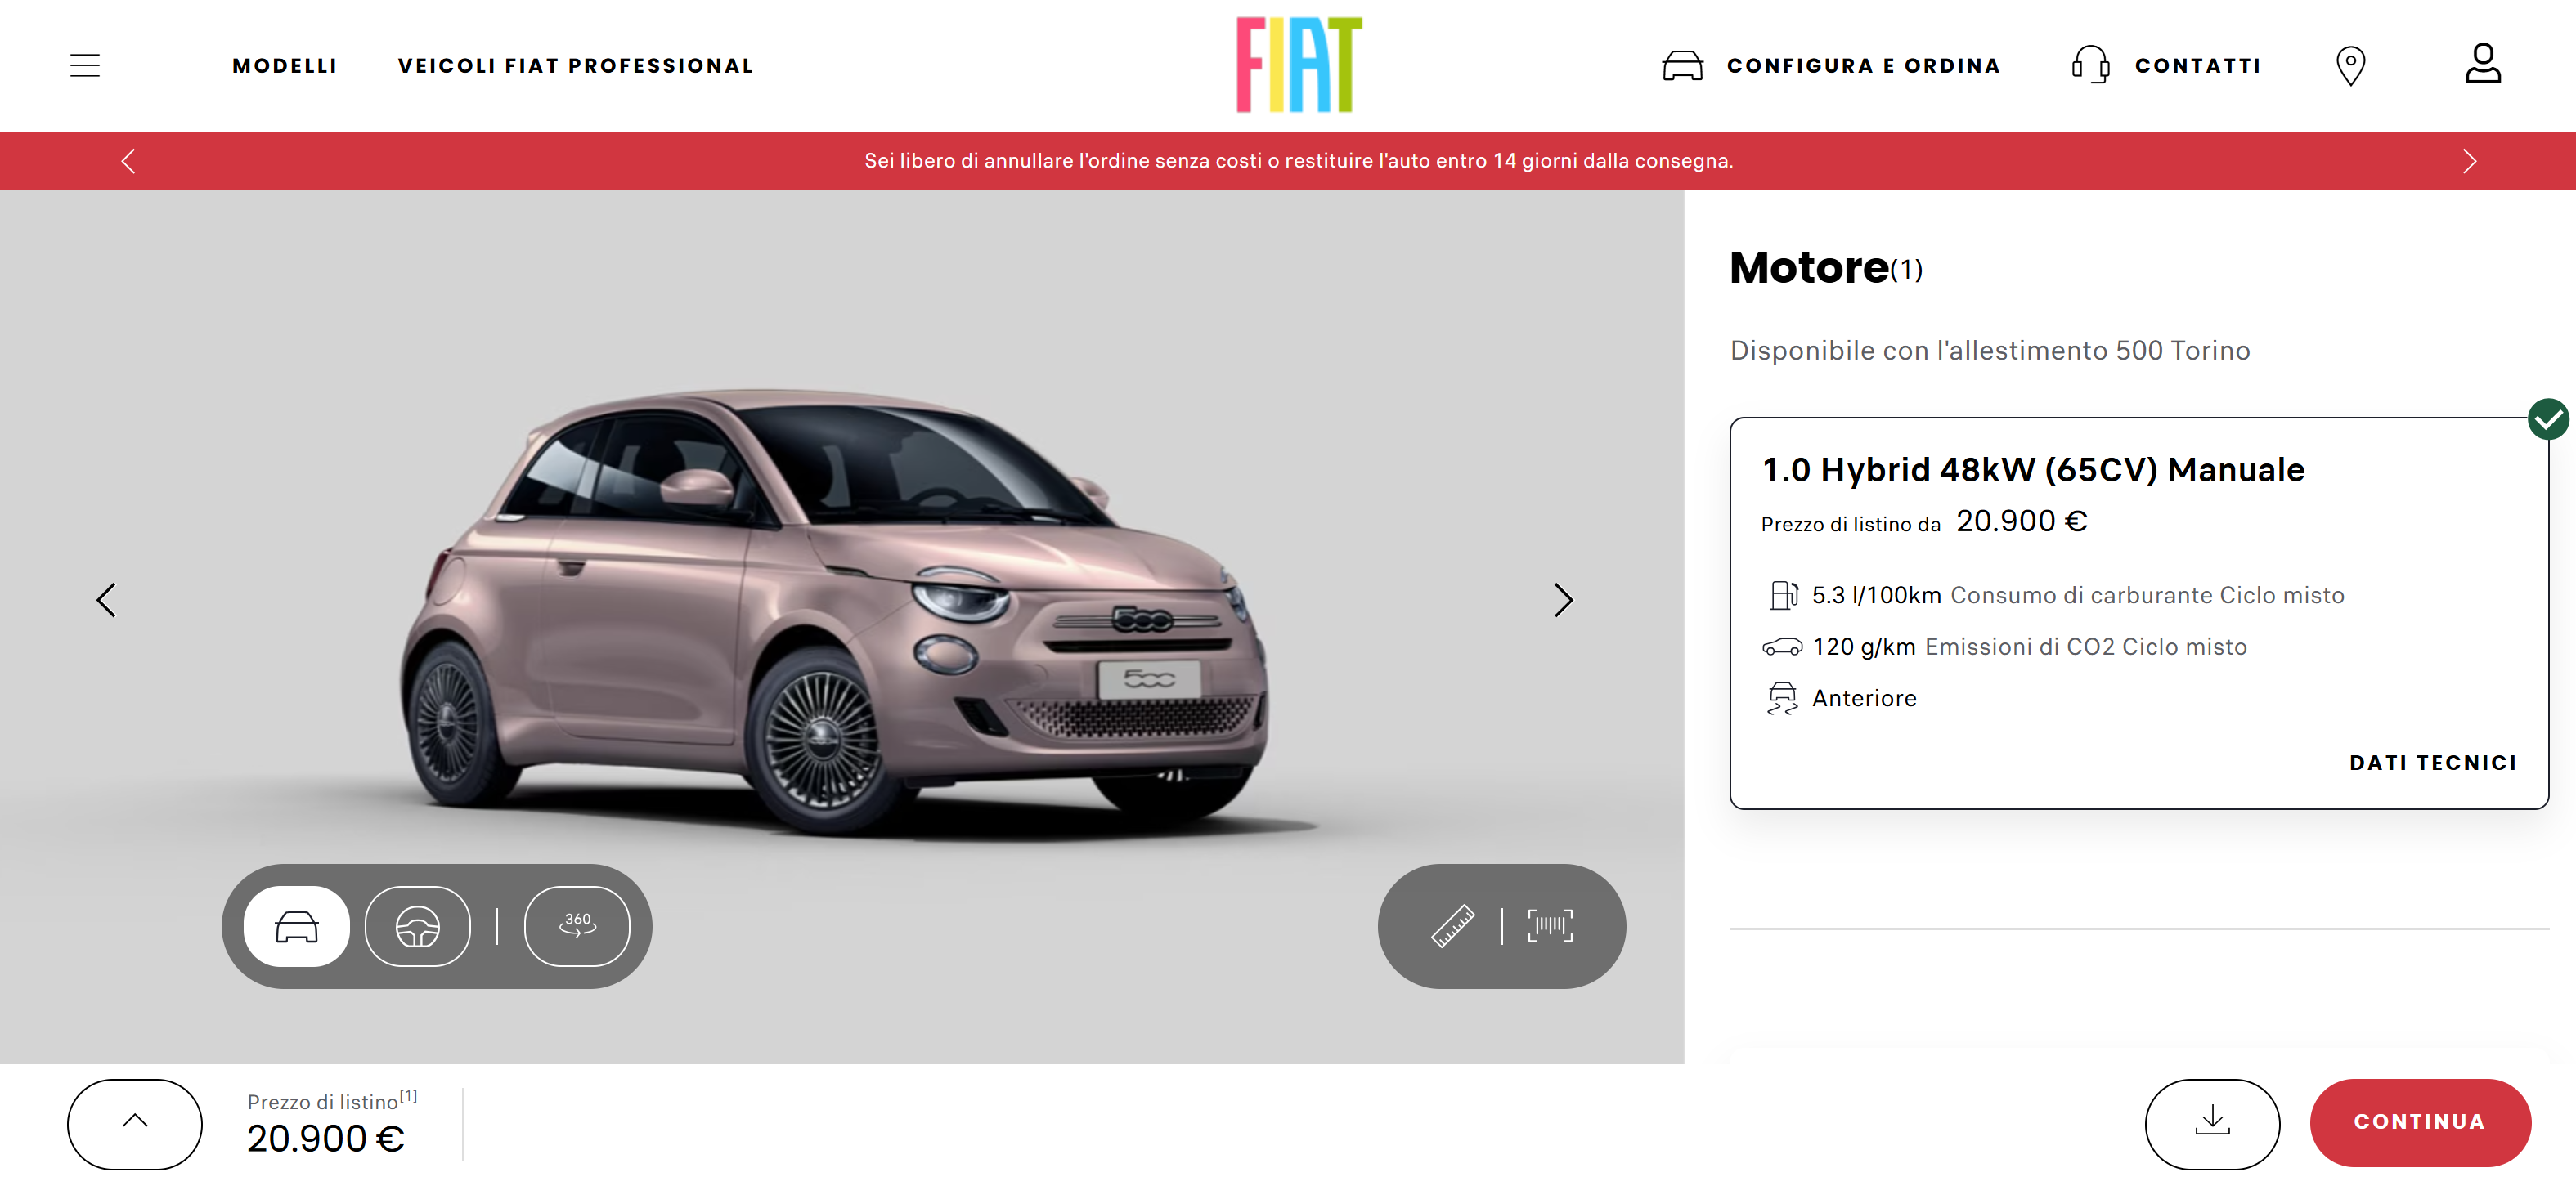This screenshot has height=1177, width=2576.
Task: Click the headset icon next to Contatti
Action: pyautogui.click(x=2090, y=66)
